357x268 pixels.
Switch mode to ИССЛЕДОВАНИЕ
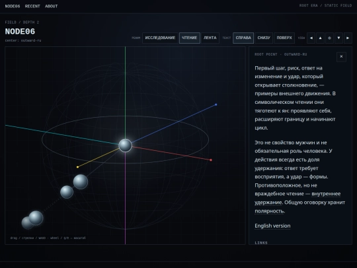(x=160, y=38)
